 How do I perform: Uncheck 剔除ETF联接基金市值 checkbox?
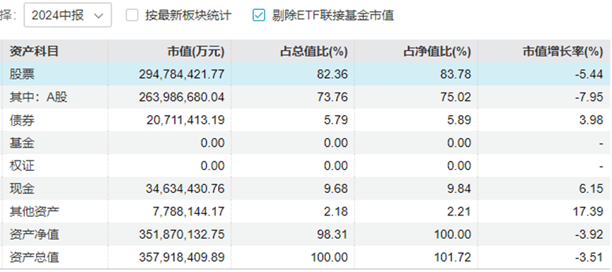coord(259,16)
